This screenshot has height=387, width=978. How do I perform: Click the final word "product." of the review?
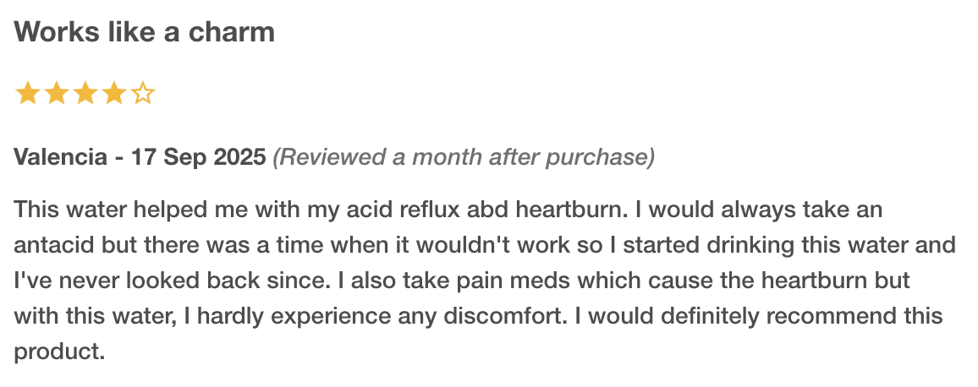59,352
